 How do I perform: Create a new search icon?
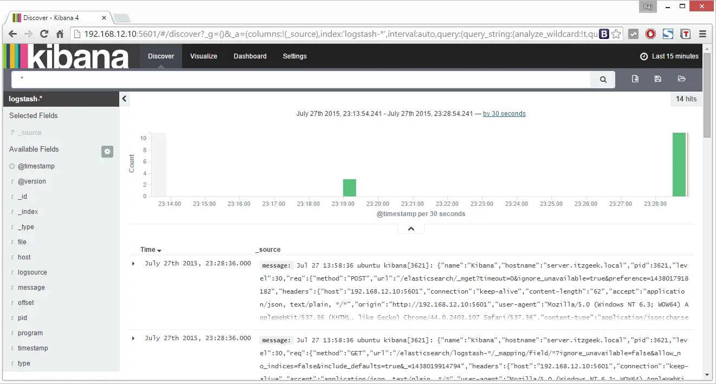635,79
